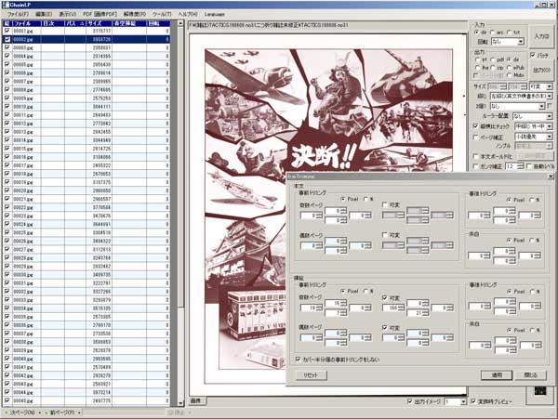The width and height of the screenshot is (558, 419).
Task: Toggle the checkbox for 00010.jpg row
Action: click(x=7, y=106)
